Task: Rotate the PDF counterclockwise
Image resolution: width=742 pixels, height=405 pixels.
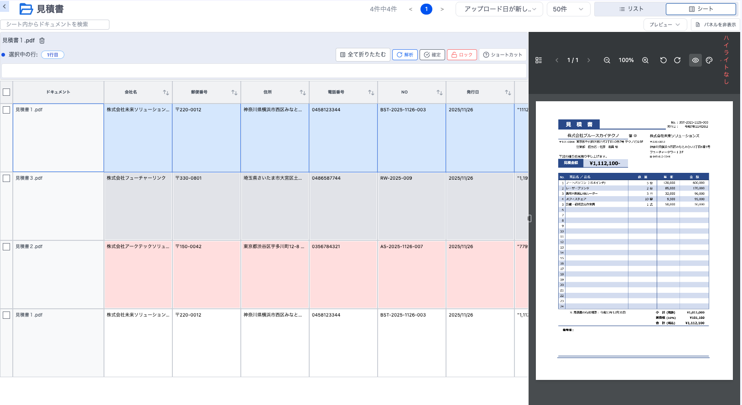Action: (x=664, y=60)
